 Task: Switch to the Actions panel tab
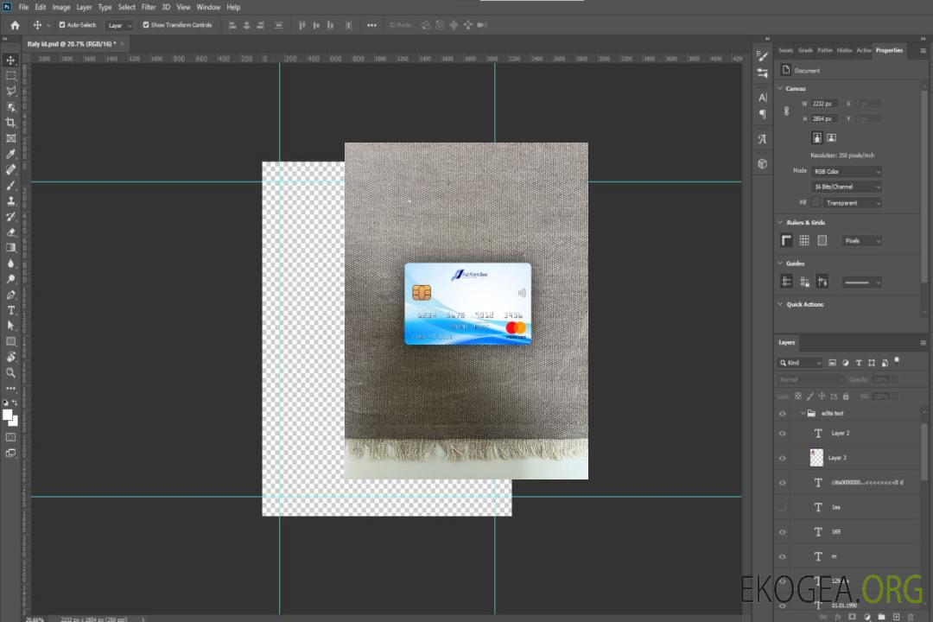(863, 50)
